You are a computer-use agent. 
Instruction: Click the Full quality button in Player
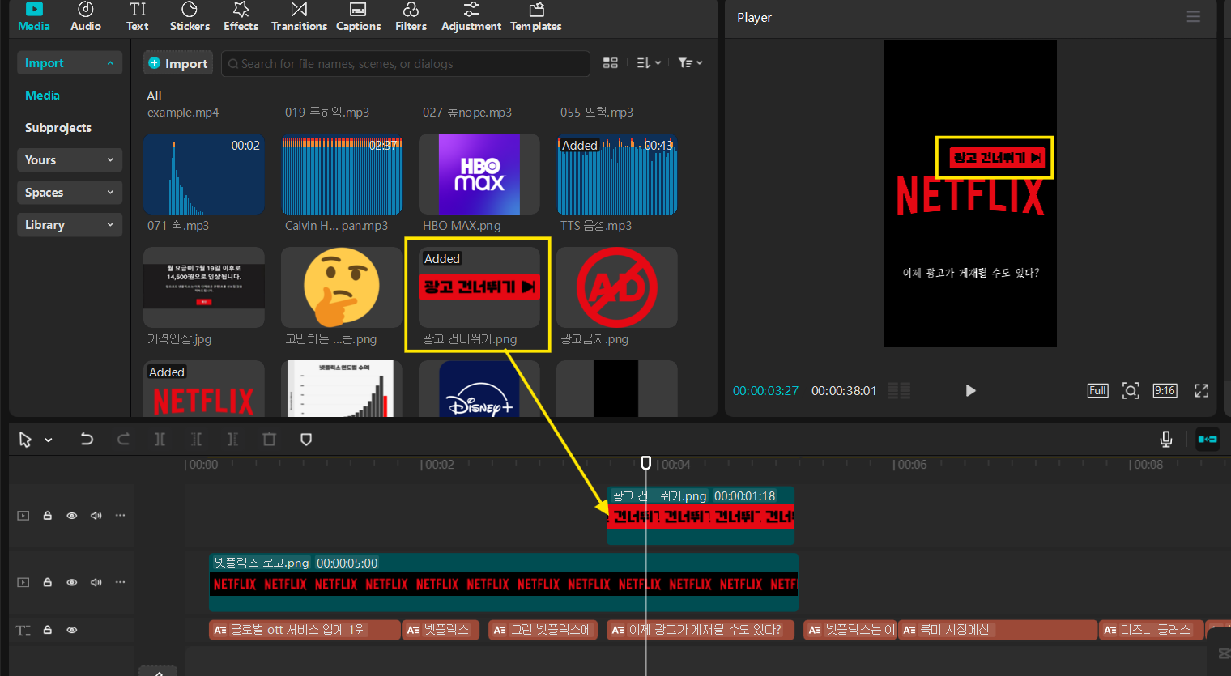[1097, 391]
